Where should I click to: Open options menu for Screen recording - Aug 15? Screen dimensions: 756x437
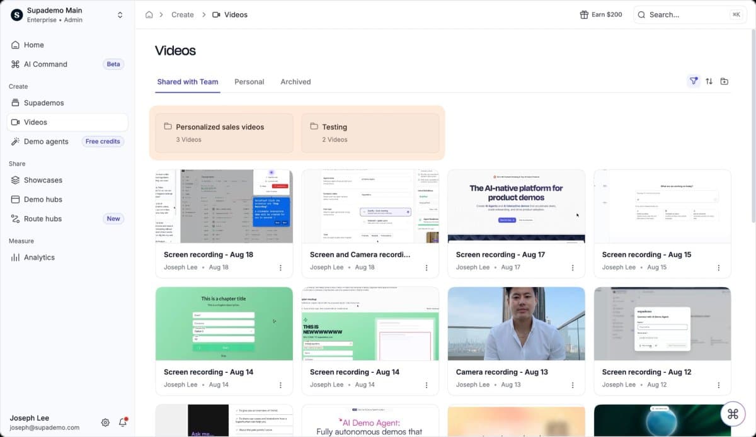pyautogui.click(x=719, y=268)
